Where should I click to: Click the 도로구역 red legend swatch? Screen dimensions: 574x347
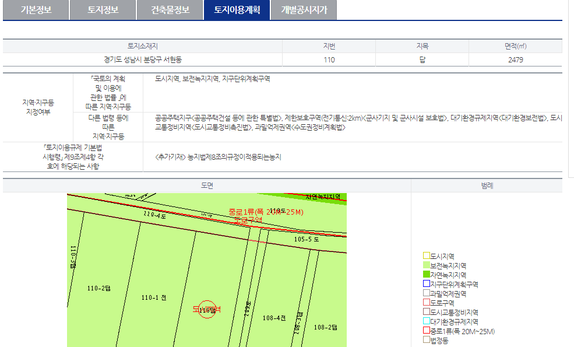click(426, 302)
